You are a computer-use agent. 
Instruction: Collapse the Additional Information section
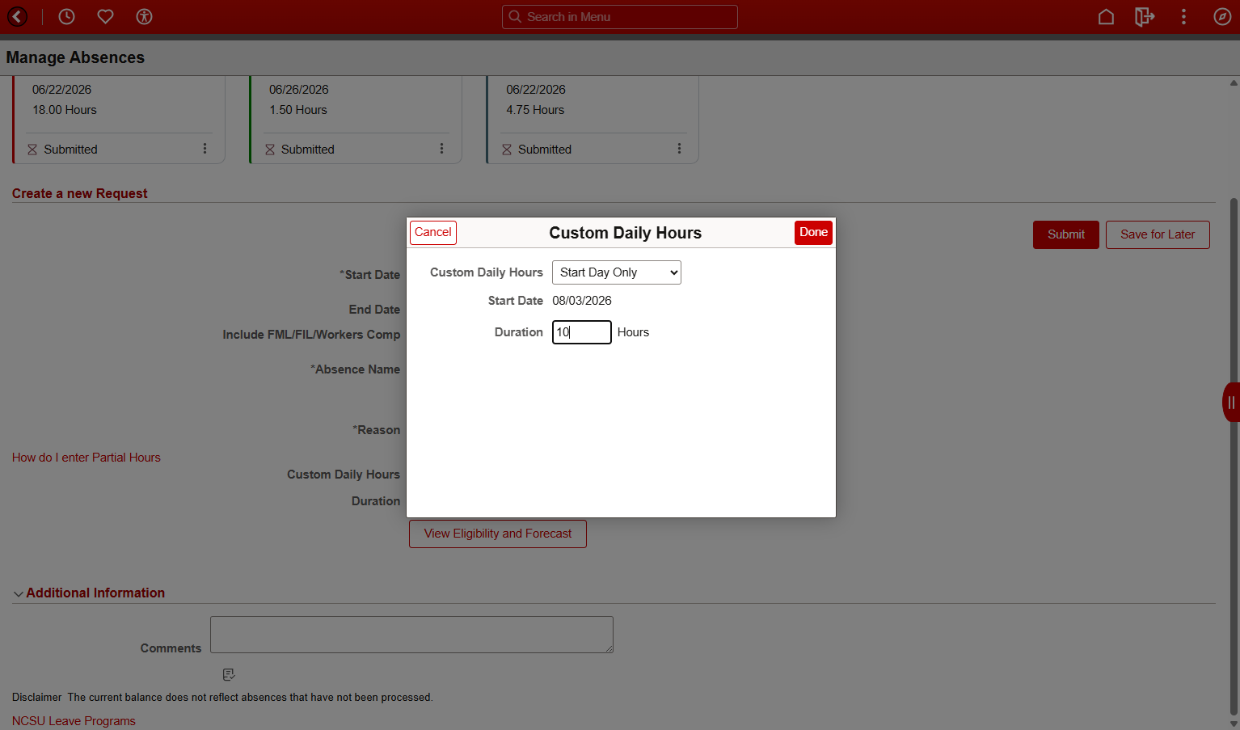[x=18, y=593]
